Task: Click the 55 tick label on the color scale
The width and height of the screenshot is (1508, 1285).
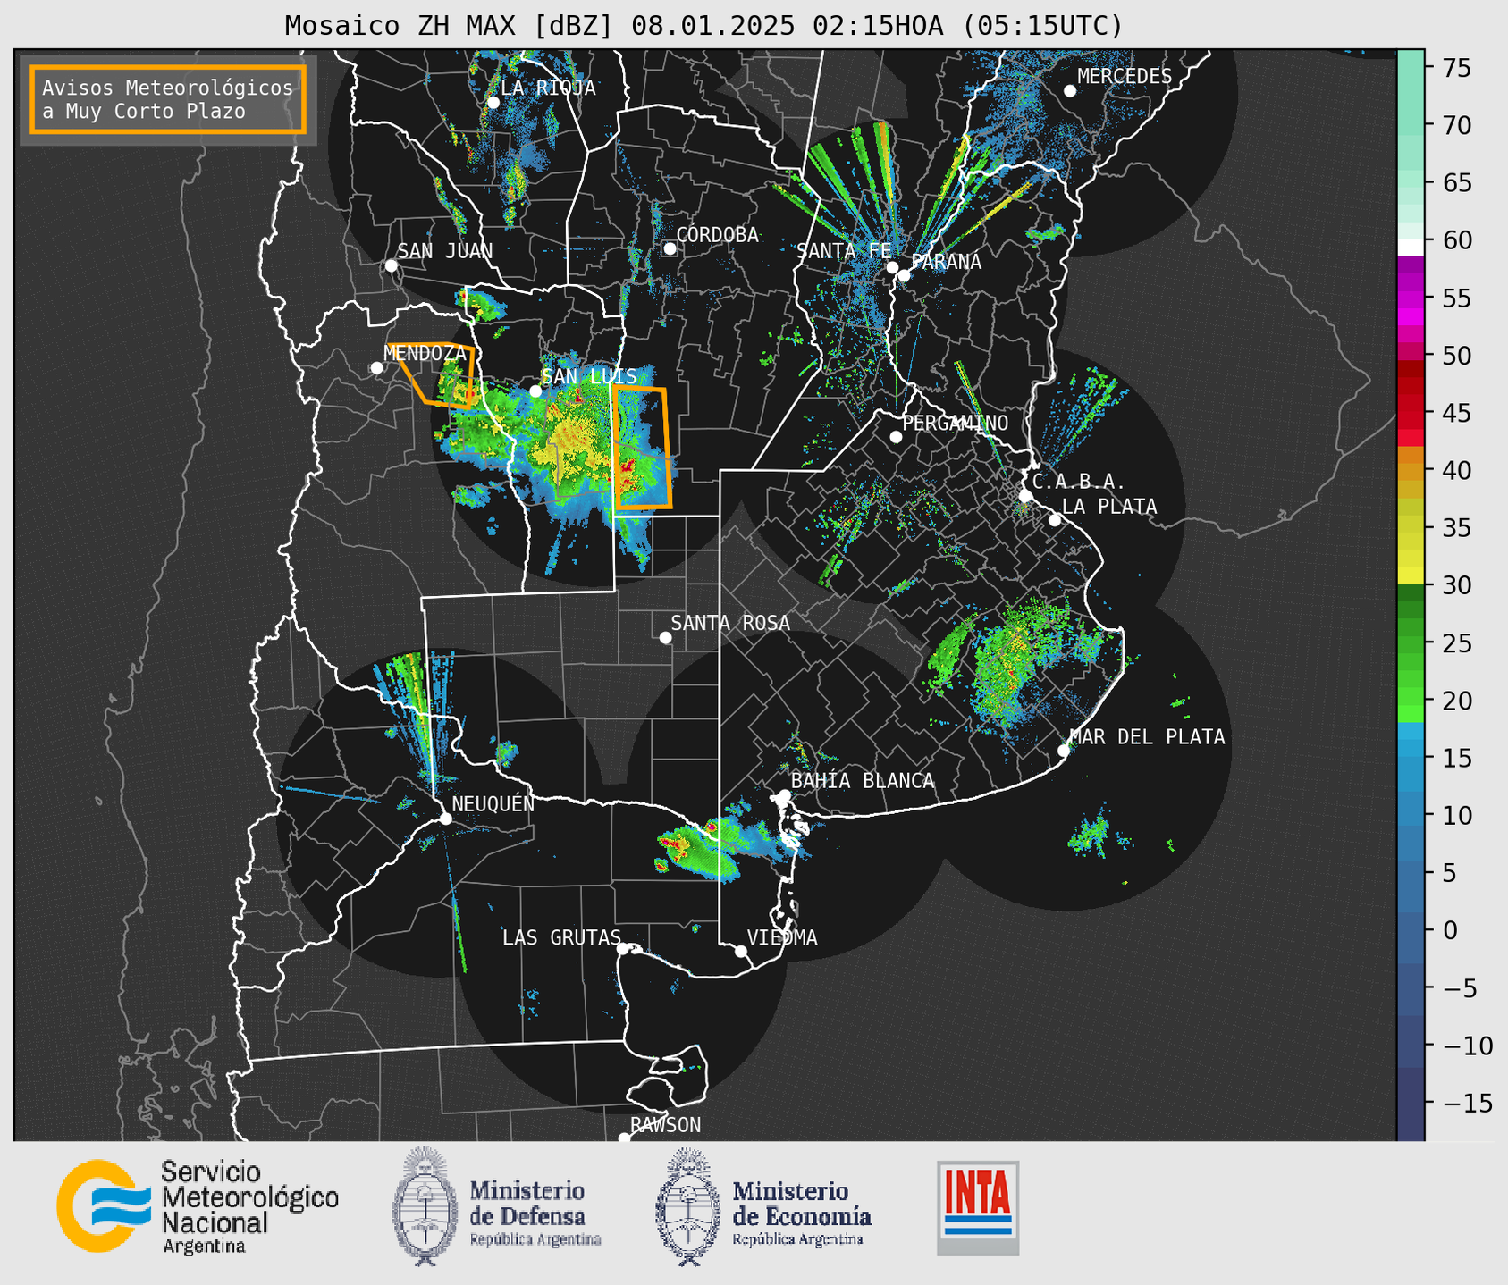Action: click(x=1456, y=298)
